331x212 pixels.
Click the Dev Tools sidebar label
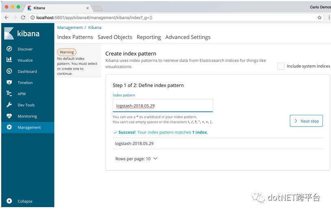[x=26, y=105]
